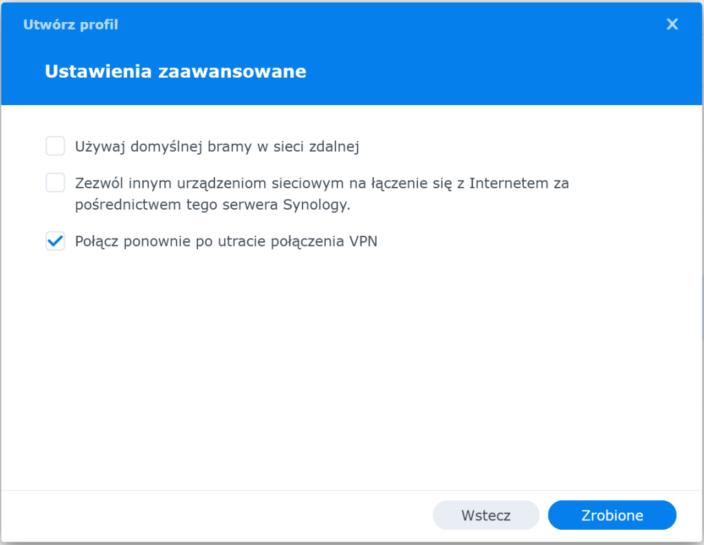Click the Utwórz profil window title
The width and height of the screenshot is (704, 545).
pyautogui.click(x=71, y=25)
